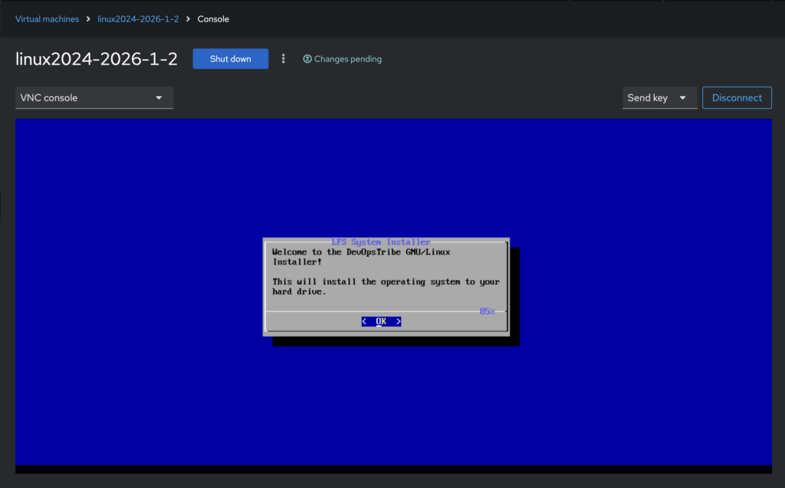Screen dimensions: 785x488
Task: Select the Console breadcrumb item
Action: tap(213, 19)
